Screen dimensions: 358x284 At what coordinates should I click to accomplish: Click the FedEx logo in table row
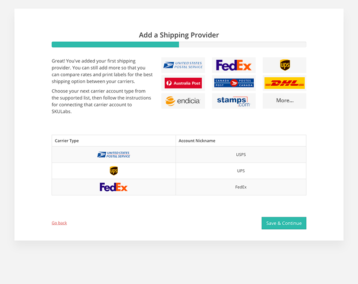coord(114,187)
